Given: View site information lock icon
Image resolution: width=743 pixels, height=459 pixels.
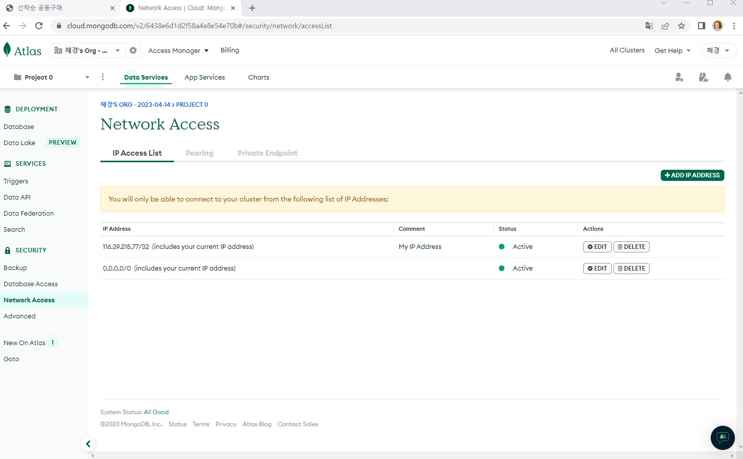Looking at the screenshot, I should click(x=59, y=26).
